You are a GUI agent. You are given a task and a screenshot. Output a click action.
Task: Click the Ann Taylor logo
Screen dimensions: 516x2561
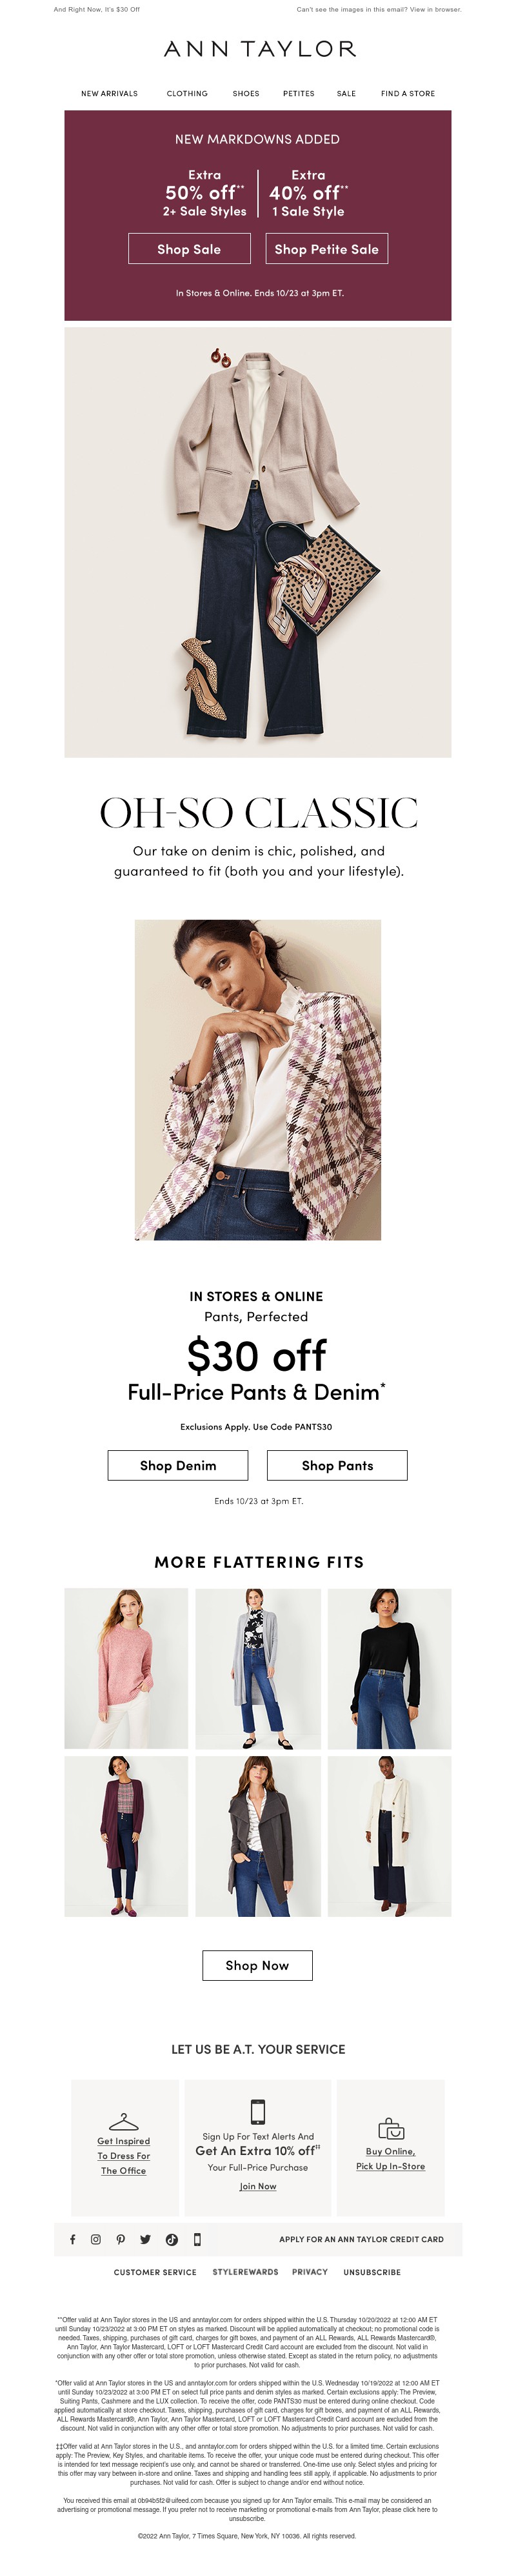point(259,48)
